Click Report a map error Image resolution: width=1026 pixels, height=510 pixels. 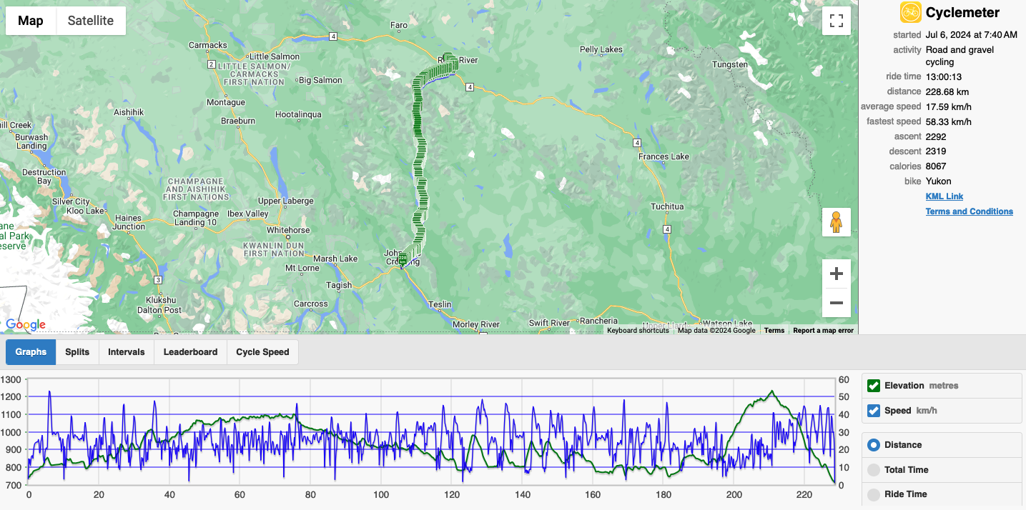point(823,331)
